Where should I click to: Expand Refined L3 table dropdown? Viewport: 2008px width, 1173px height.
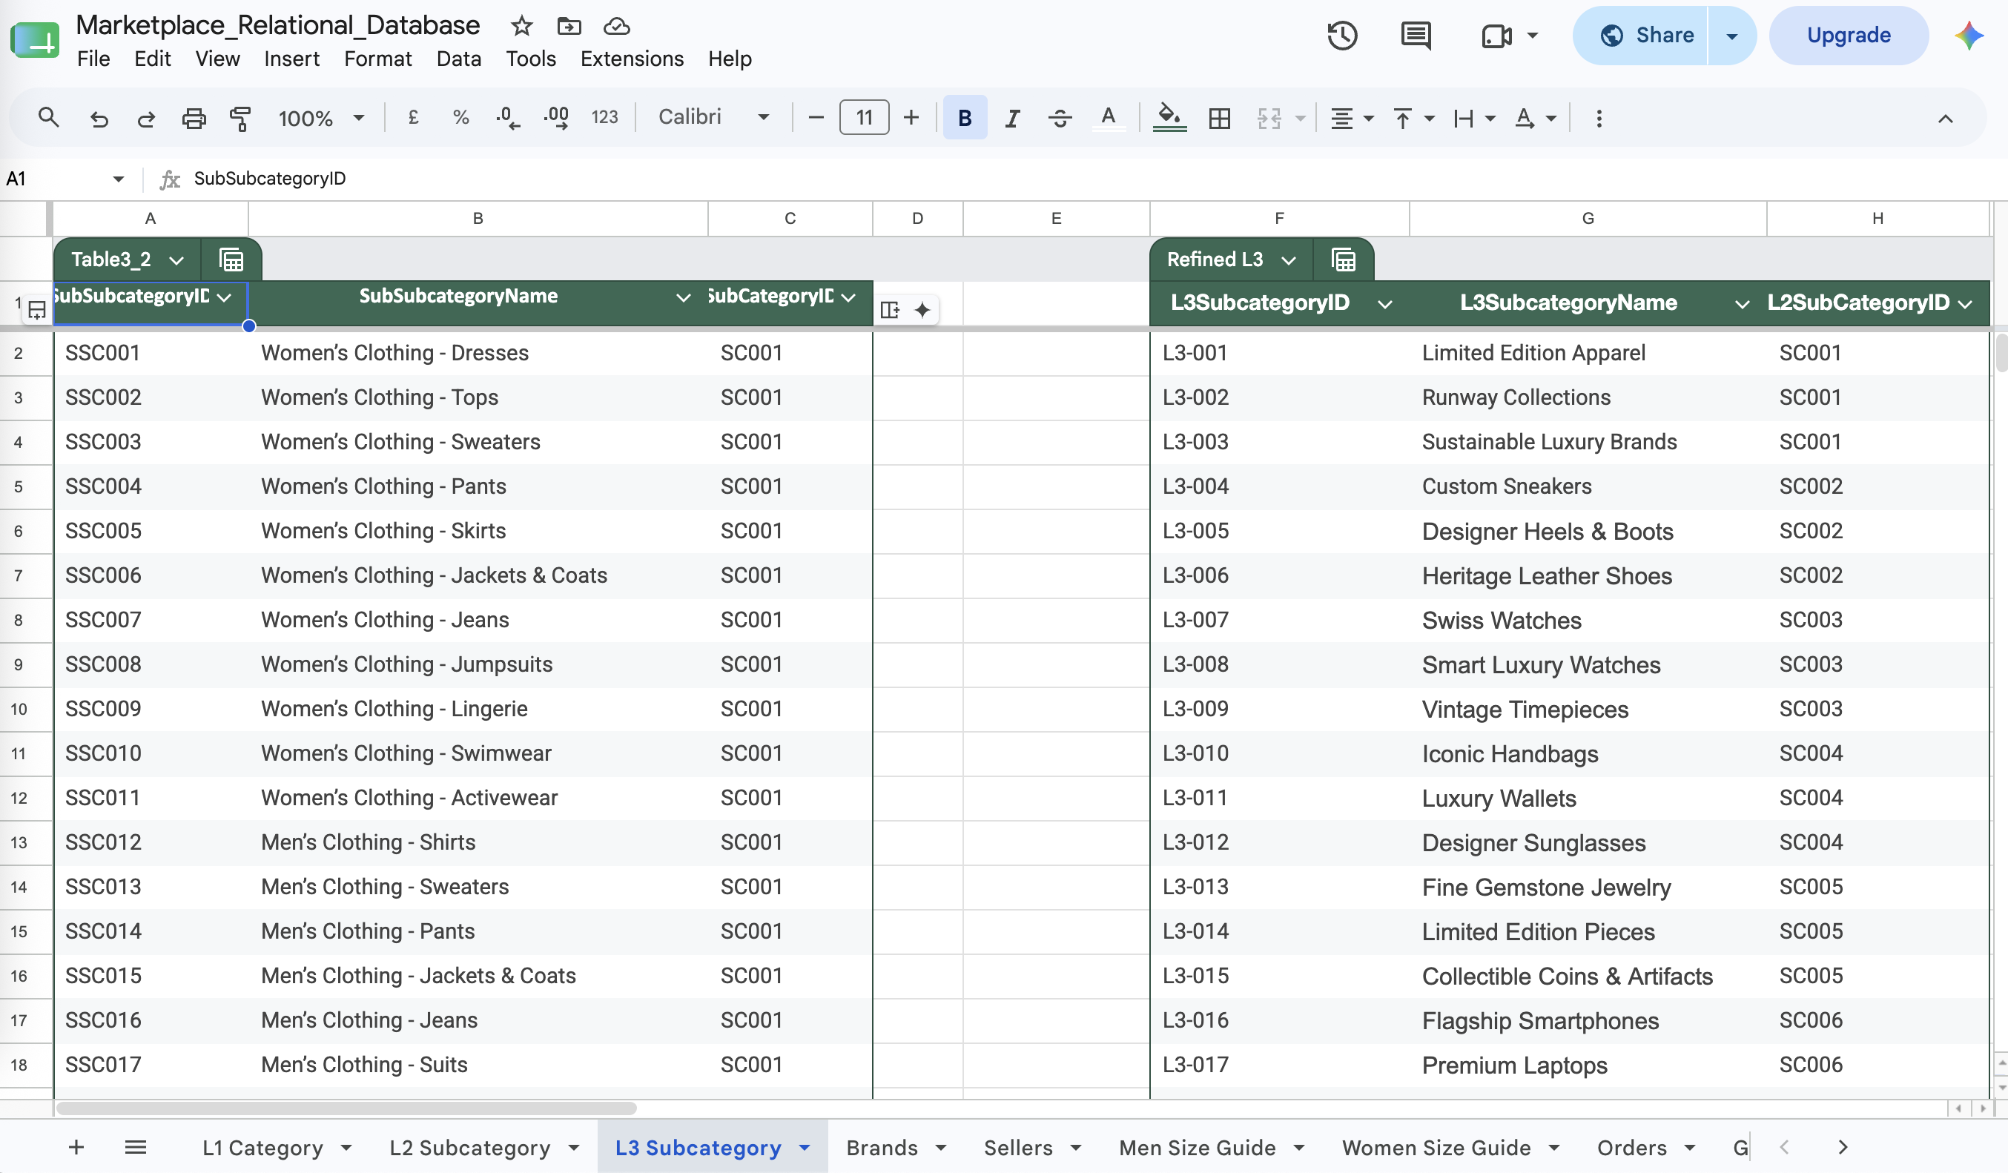[1289, 260]
